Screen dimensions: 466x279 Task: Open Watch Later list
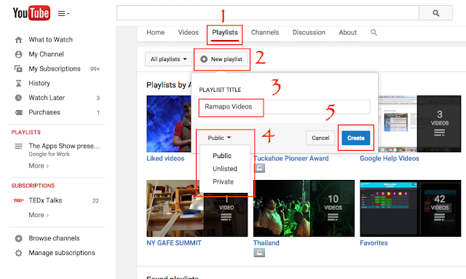click(47, 98)
